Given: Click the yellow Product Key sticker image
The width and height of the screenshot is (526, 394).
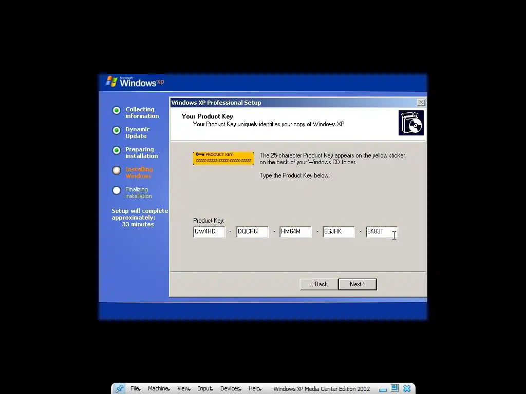Looking at the screenshot, I should pyautogui.click(x=223, y=158).
